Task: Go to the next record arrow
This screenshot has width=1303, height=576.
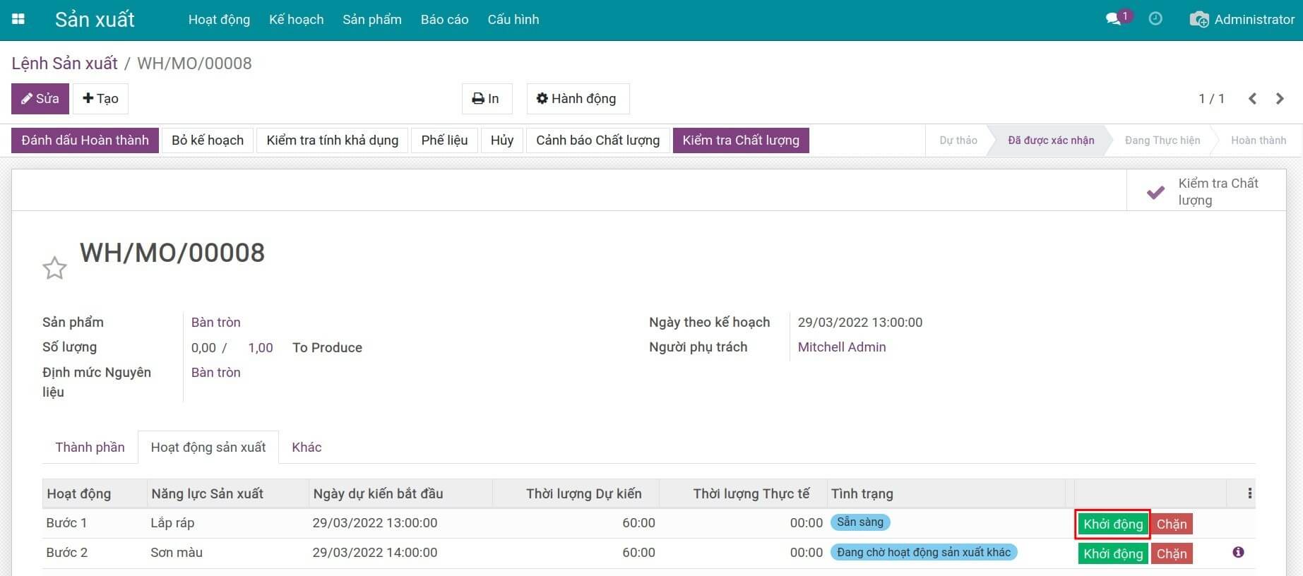Action: click(x=1280, y=99)
